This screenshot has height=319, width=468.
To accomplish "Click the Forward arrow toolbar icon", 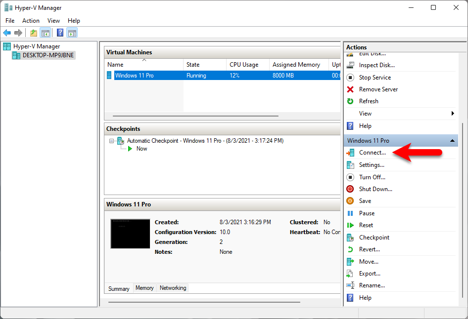I will pos(18,33).
